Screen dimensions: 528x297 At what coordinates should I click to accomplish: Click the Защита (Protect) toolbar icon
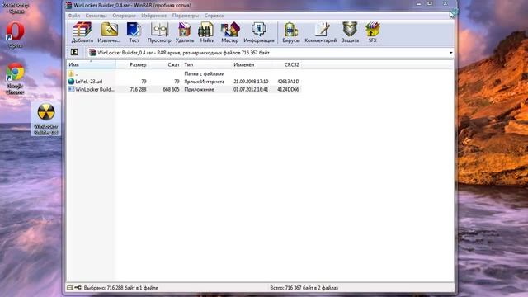coord(350,32)
